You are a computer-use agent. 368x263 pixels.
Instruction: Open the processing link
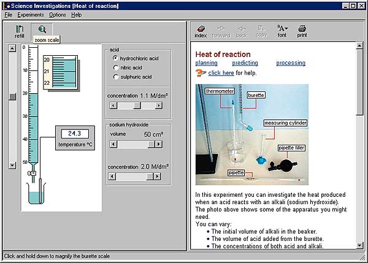[x=291, y=63]
